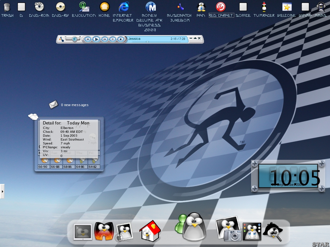Click the Jessica song title
Screen dimensions: 330x247
[134, 39]
